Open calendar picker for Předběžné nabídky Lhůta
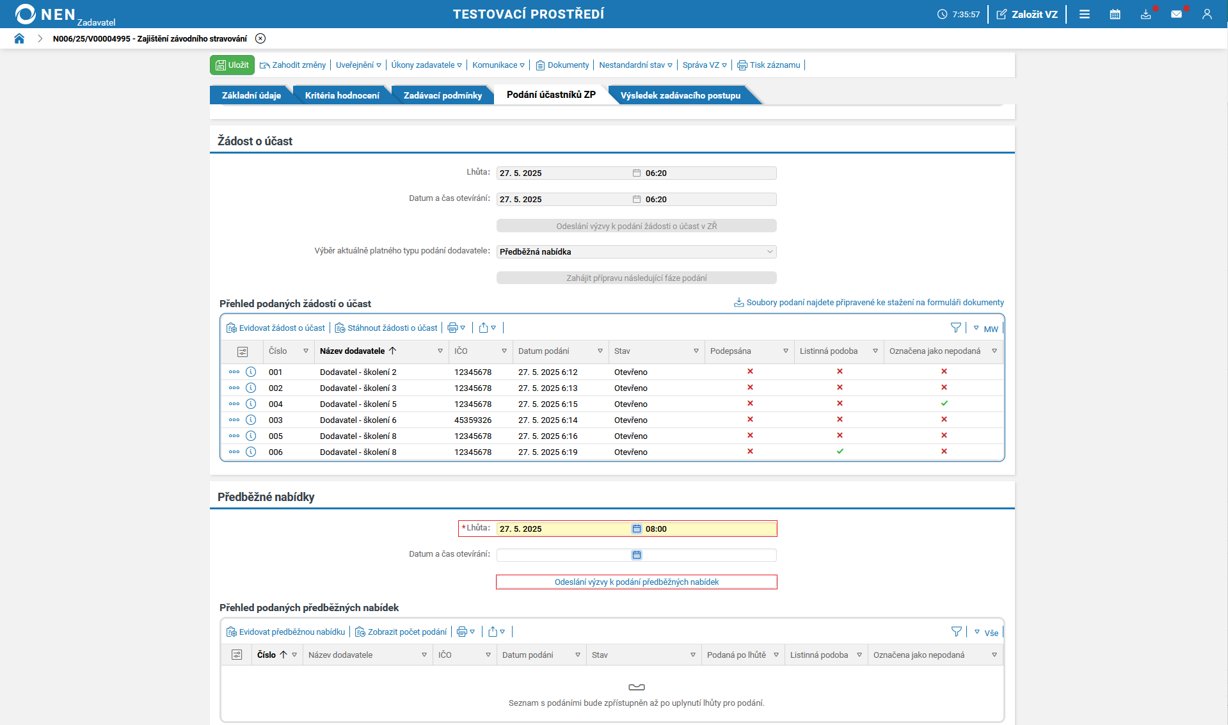 point(636,529)
